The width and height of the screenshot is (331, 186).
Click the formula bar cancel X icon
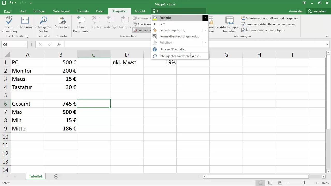pyautogui.click(x=40, y=44)
